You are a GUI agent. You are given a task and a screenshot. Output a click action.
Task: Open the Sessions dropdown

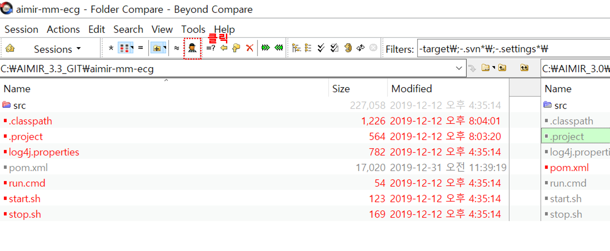pos(57,49)
